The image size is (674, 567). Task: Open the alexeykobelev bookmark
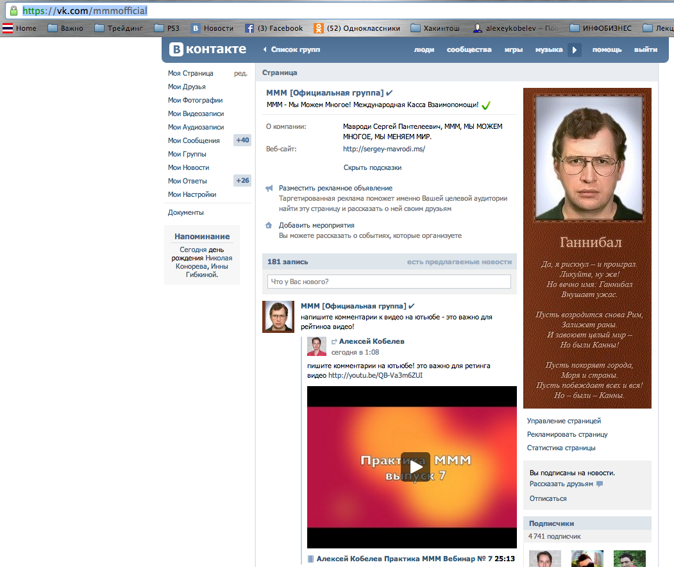point(516,28)
